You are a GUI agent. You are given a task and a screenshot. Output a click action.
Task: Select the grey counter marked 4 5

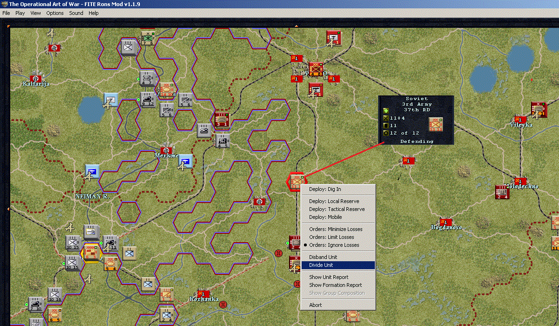point(222,140)
